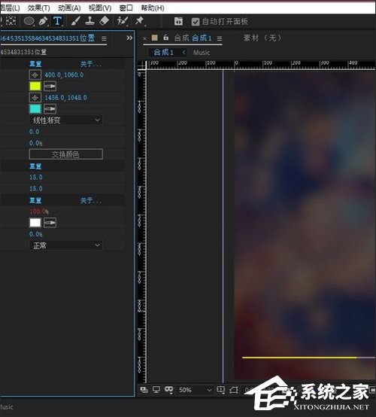
Task: Select the Roto Brush tool
Action: (123, 21)
